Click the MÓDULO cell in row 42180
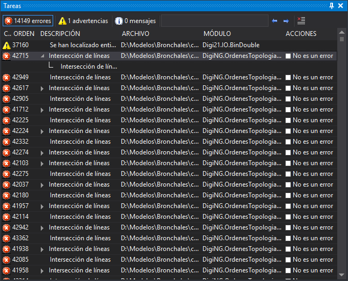Viewport: 348px width, 281px height. pos(242,195)
